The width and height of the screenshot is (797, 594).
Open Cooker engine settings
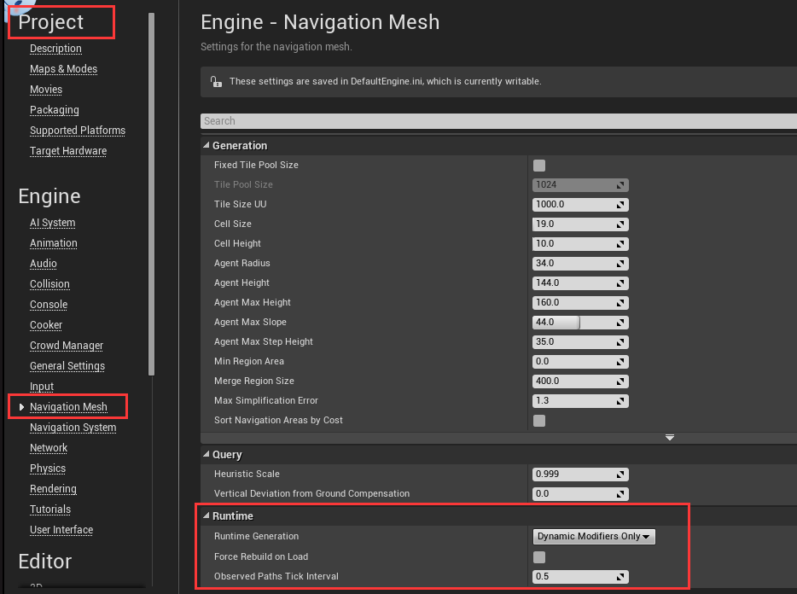(x=46, y=325)
